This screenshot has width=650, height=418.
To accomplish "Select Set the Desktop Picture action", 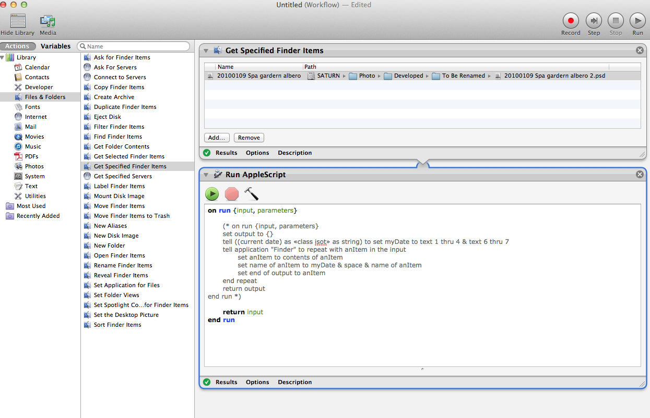I will pos(126,315).
